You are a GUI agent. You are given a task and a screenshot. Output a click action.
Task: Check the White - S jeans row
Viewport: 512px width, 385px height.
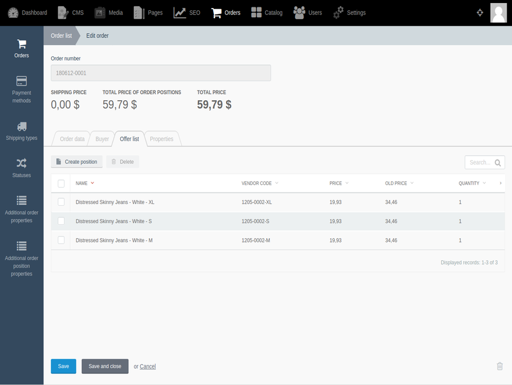(61, 221)
